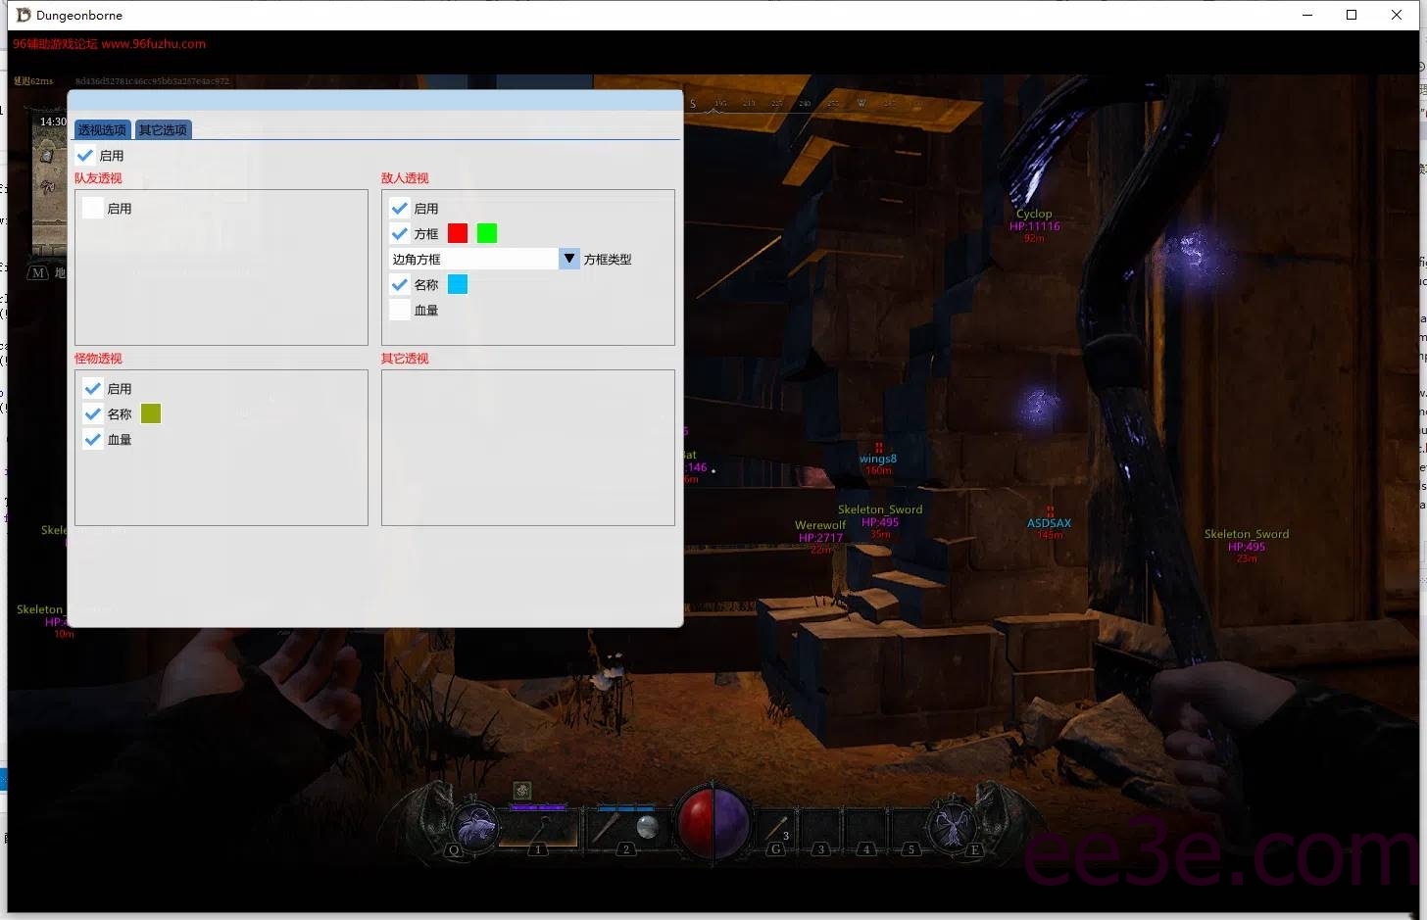
Task: Click the minimap marker icon labeled M
Action: (35, 273)
